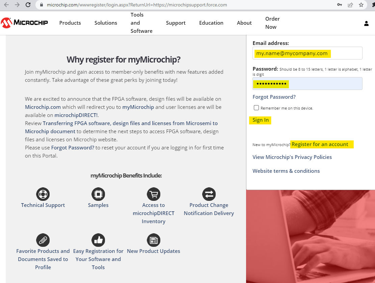Click the Forgot Password link under password field
The height and width of the screenshot is (283, 375).
tap(274, 97)
